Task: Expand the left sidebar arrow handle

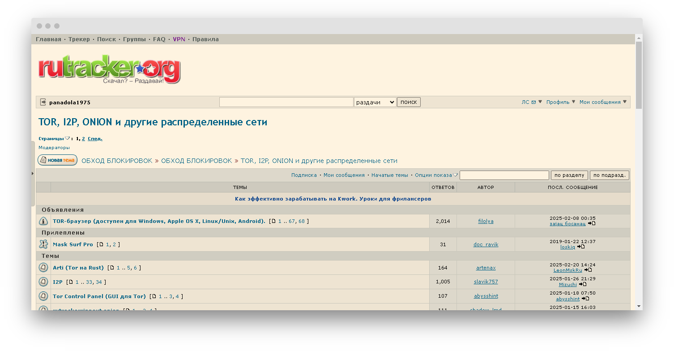Action: tap(33, 173)
